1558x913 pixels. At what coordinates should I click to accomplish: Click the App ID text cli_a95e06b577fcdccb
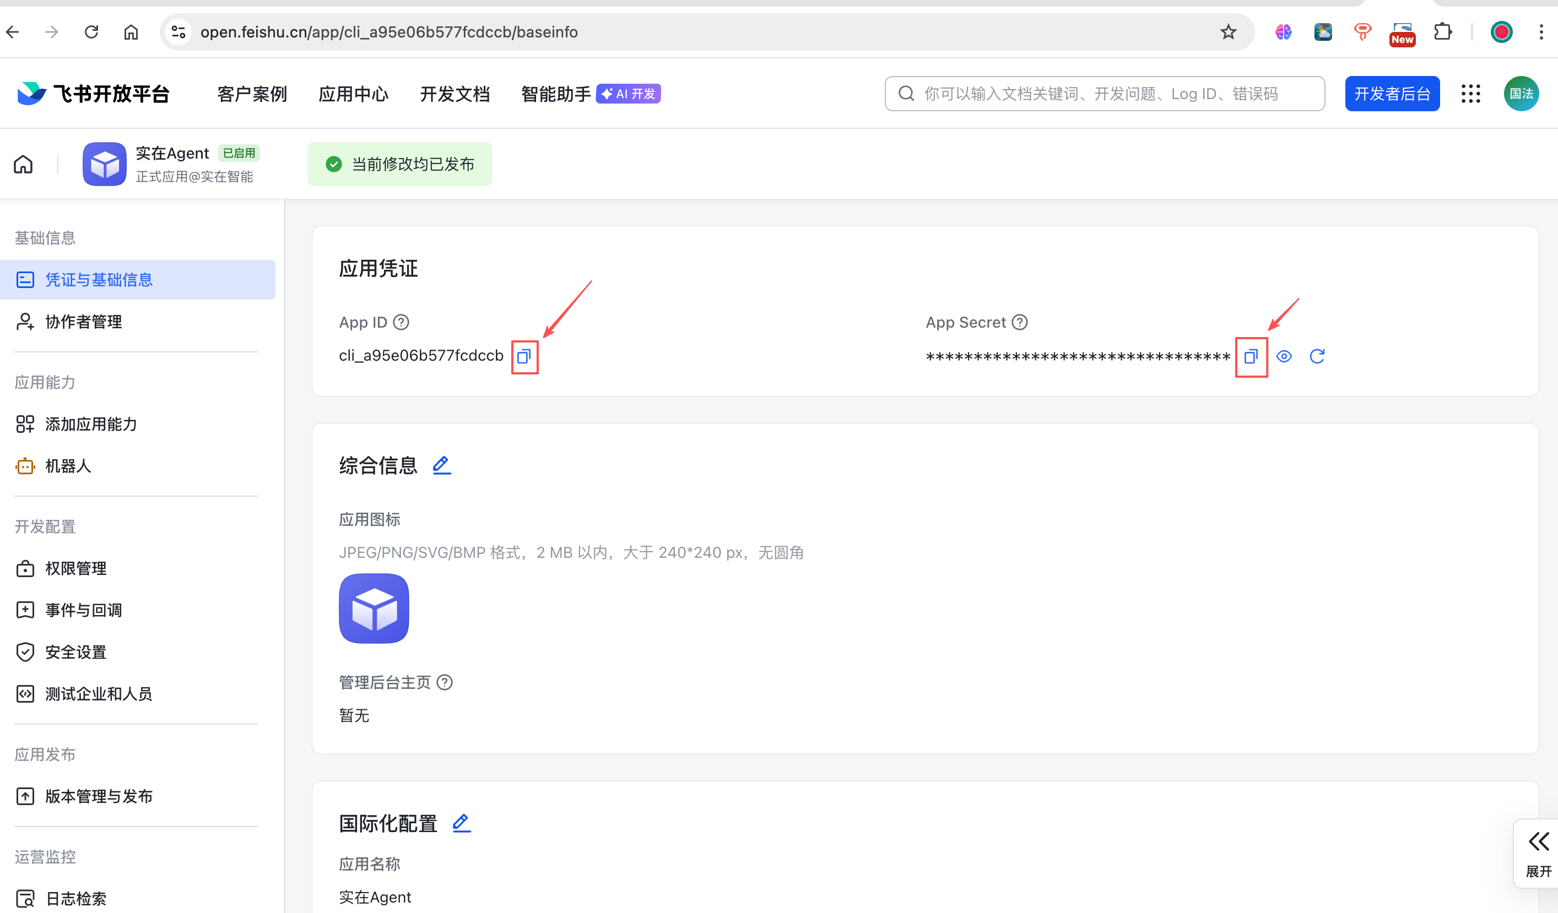[x=421, y=355]
